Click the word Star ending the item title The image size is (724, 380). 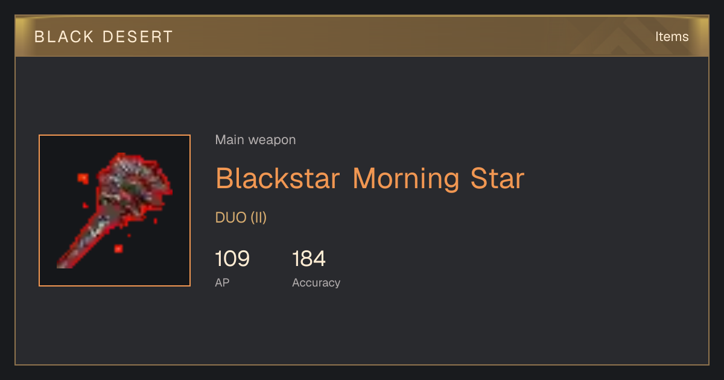tap(497, 179)
